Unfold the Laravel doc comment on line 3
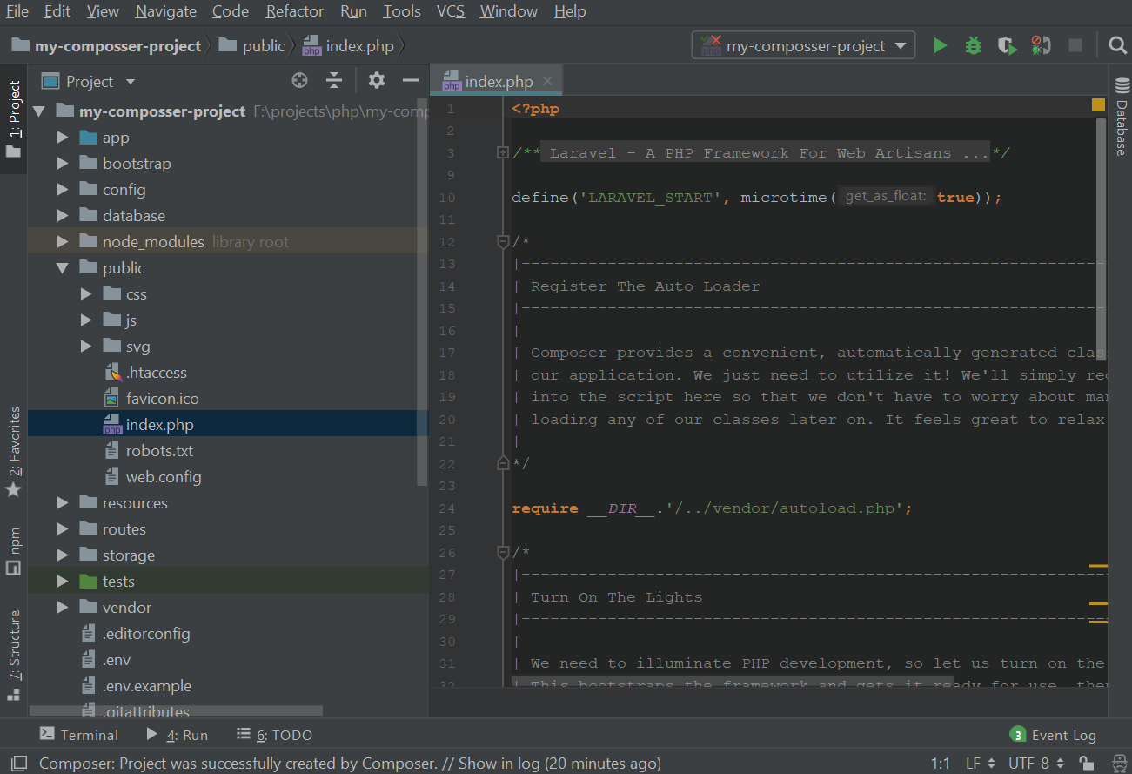 click(x=502, y=152)
